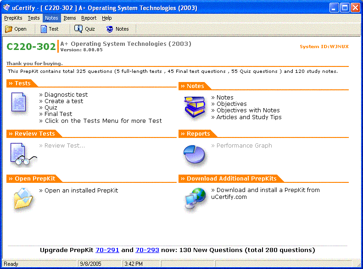Click the Open folder icon in toolbar
This screenshot has height=269, width=363.
pyautogui.click(x=9, y=29)
